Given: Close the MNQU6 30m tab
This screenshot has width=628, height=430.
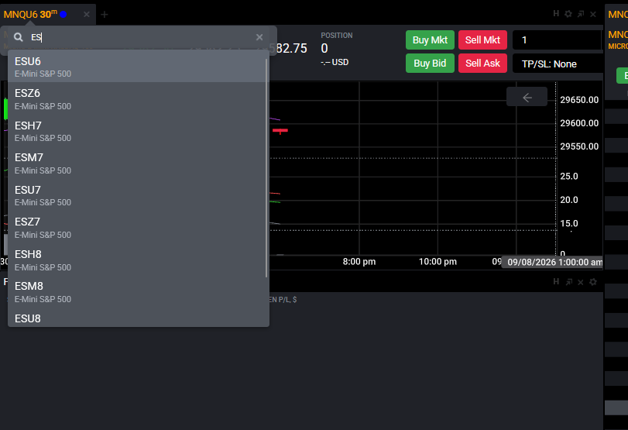Looking at the screenshot, I should click(87, 15).
